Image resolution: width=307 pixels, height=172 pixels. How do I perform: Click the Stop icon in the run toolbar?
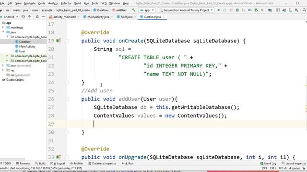[262, 10]
